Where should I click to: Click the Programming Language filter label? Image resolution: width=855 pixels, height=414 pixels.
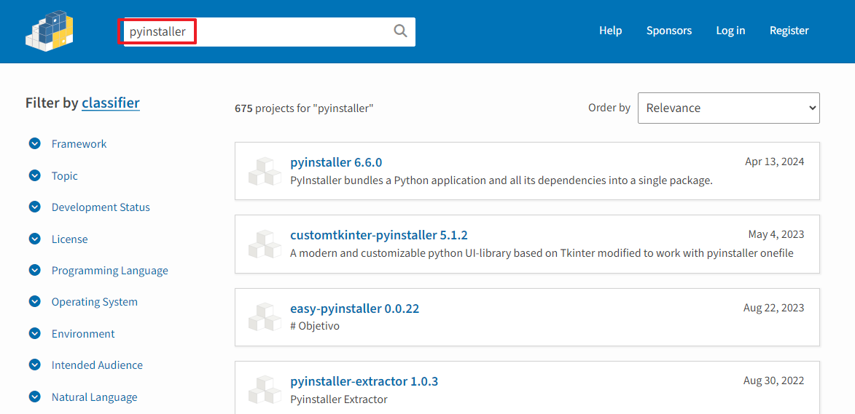point(110,271)
